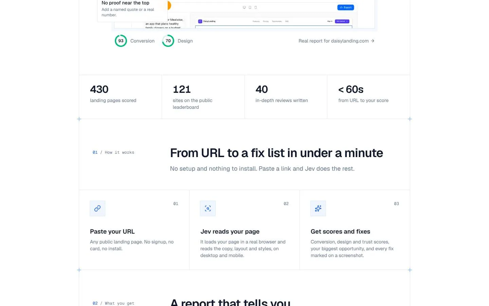Click the '< 60s' stat value
Viewport: 489px width, 306px height.
point(351,89)
